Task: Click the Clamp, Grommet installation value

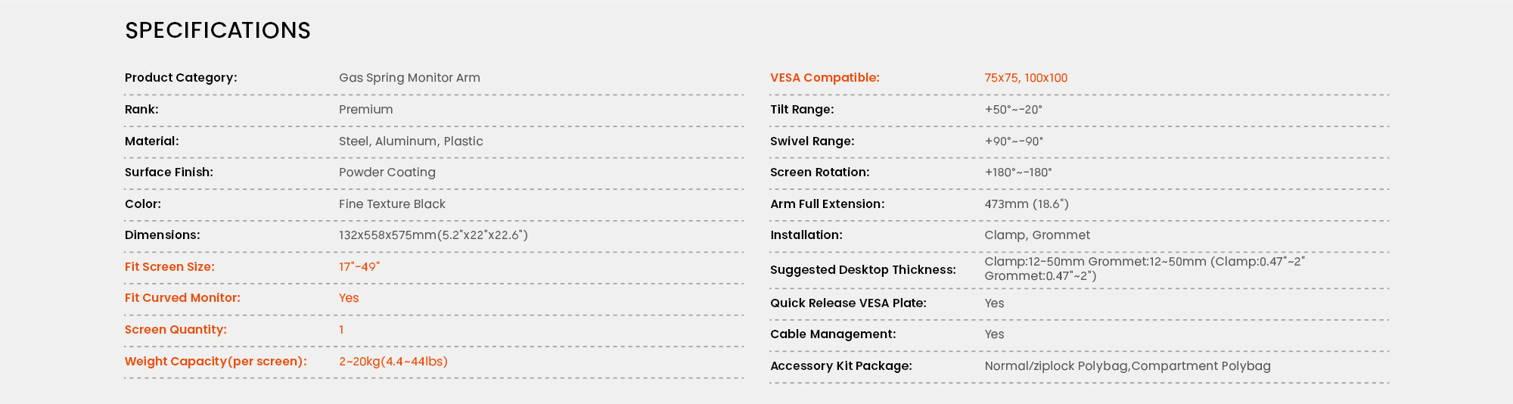Action: point(1037,235)
